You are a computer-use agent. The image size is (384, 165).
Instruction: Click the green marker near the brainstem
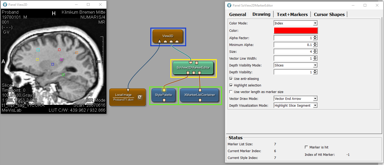click(x=63, y=75)
